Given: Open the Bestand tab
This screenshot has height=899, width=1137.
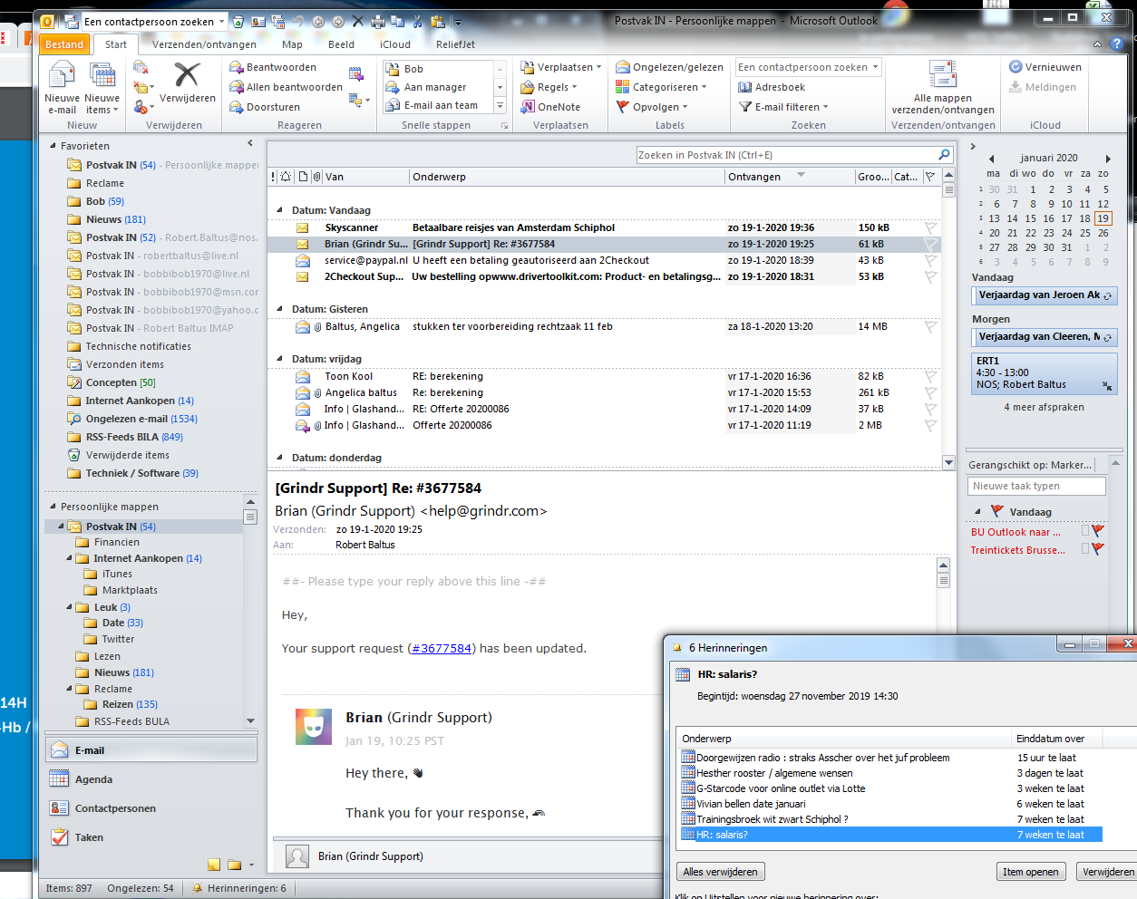Looking at the screenshot, I should point(63,44).
